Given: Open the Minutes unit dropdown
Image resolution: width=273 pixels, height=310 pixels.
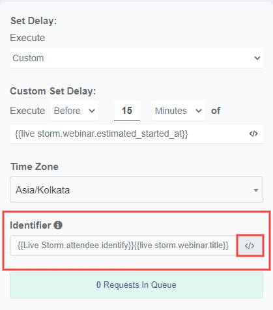Looking at the screenshot, I should tap(179, 111).
